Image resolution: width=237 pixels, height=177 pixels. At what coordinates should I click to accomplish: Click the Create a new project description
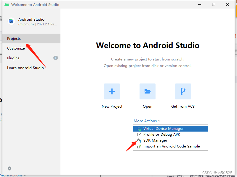148,59
